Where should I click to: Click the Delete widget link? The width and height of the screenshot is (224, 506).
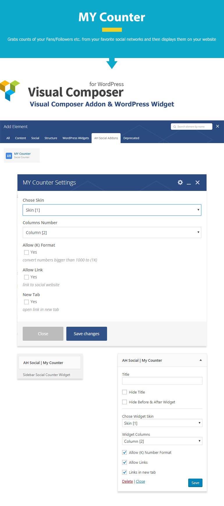point(127,481)
